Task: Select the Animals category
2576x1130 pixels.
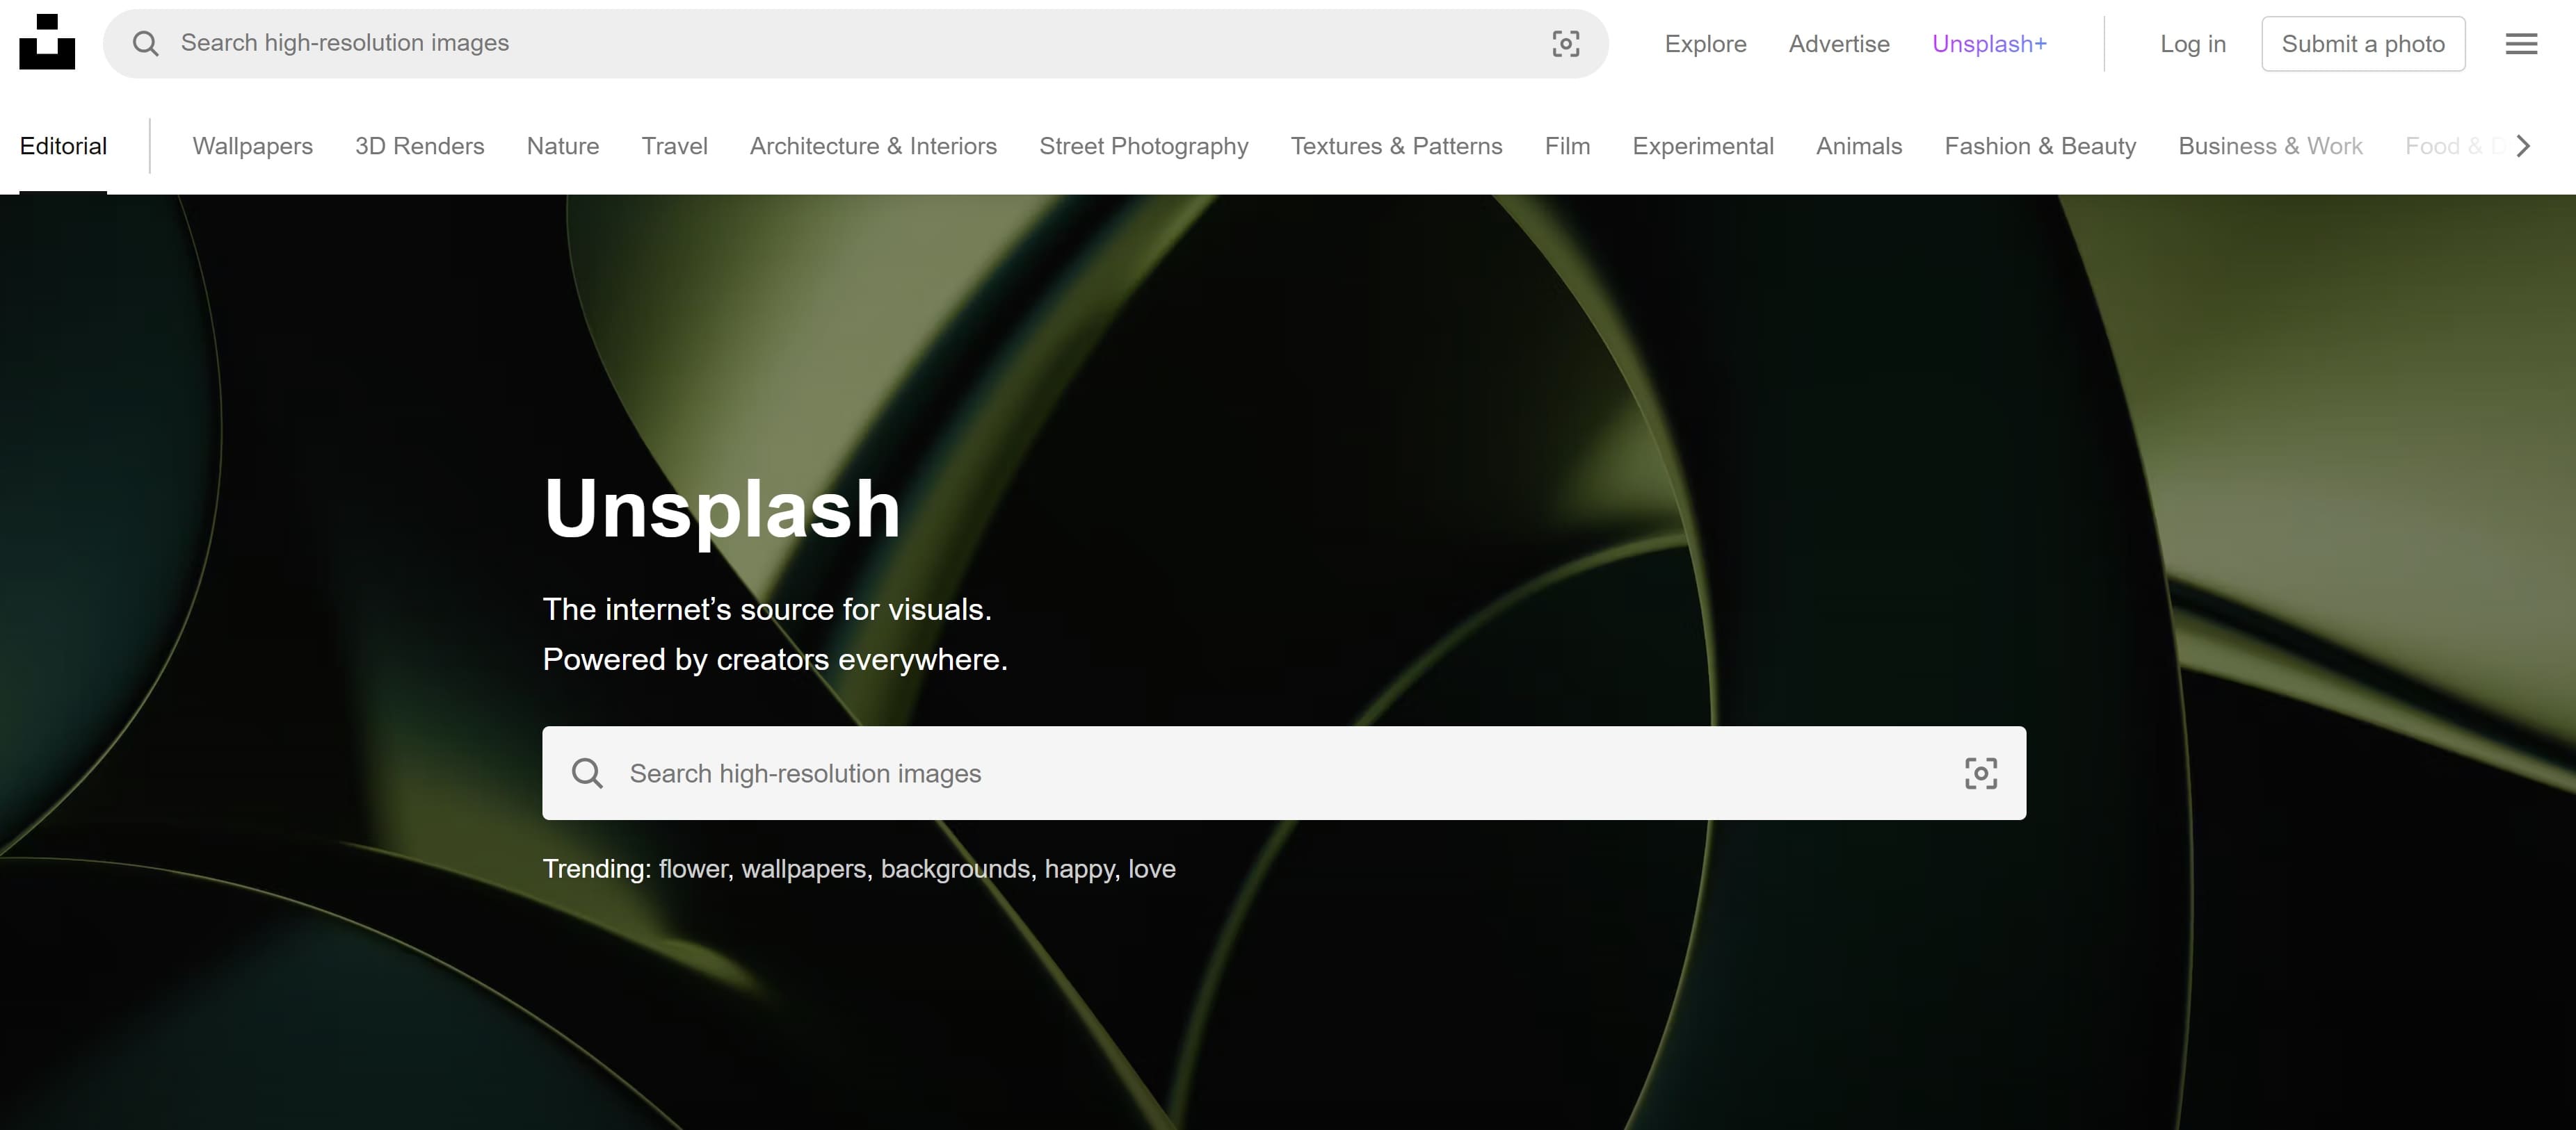Action: (1859, 146)
